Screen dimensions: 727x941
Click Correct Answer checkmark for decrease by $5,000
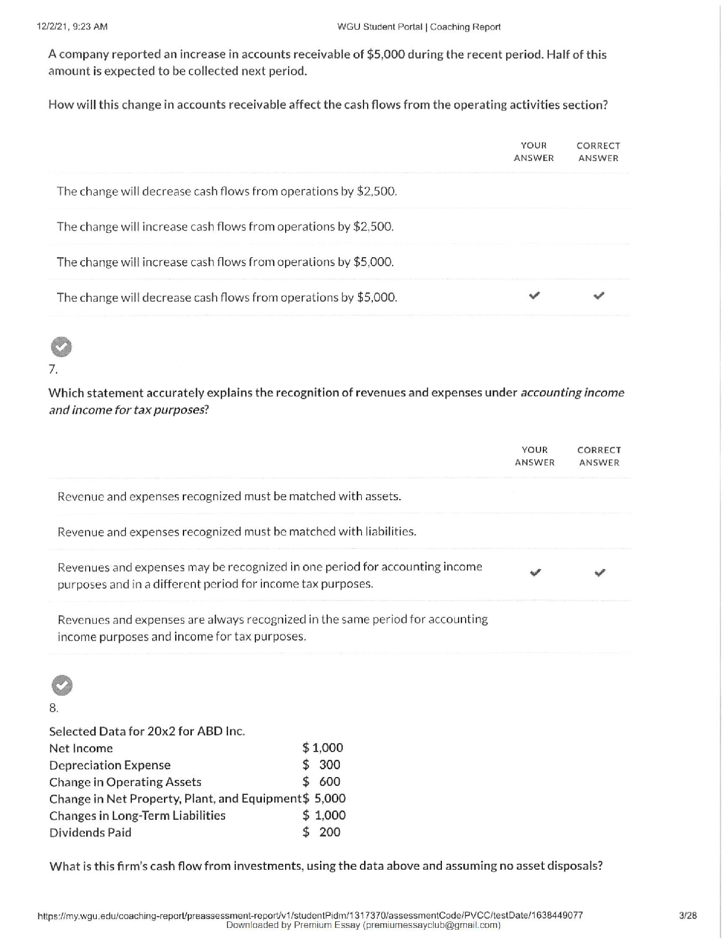click(x=599, y=295)
